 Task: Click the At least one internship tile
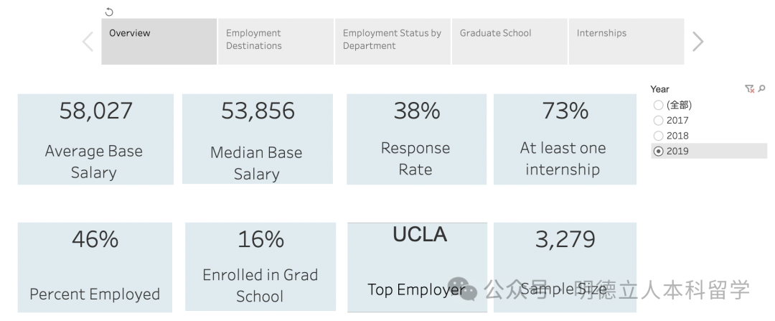click(x=565, y=139)
